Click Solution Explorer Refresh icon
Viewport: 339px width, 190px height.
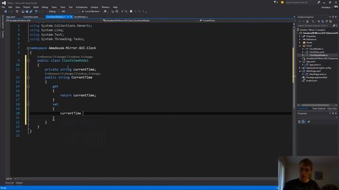point(323,22)
